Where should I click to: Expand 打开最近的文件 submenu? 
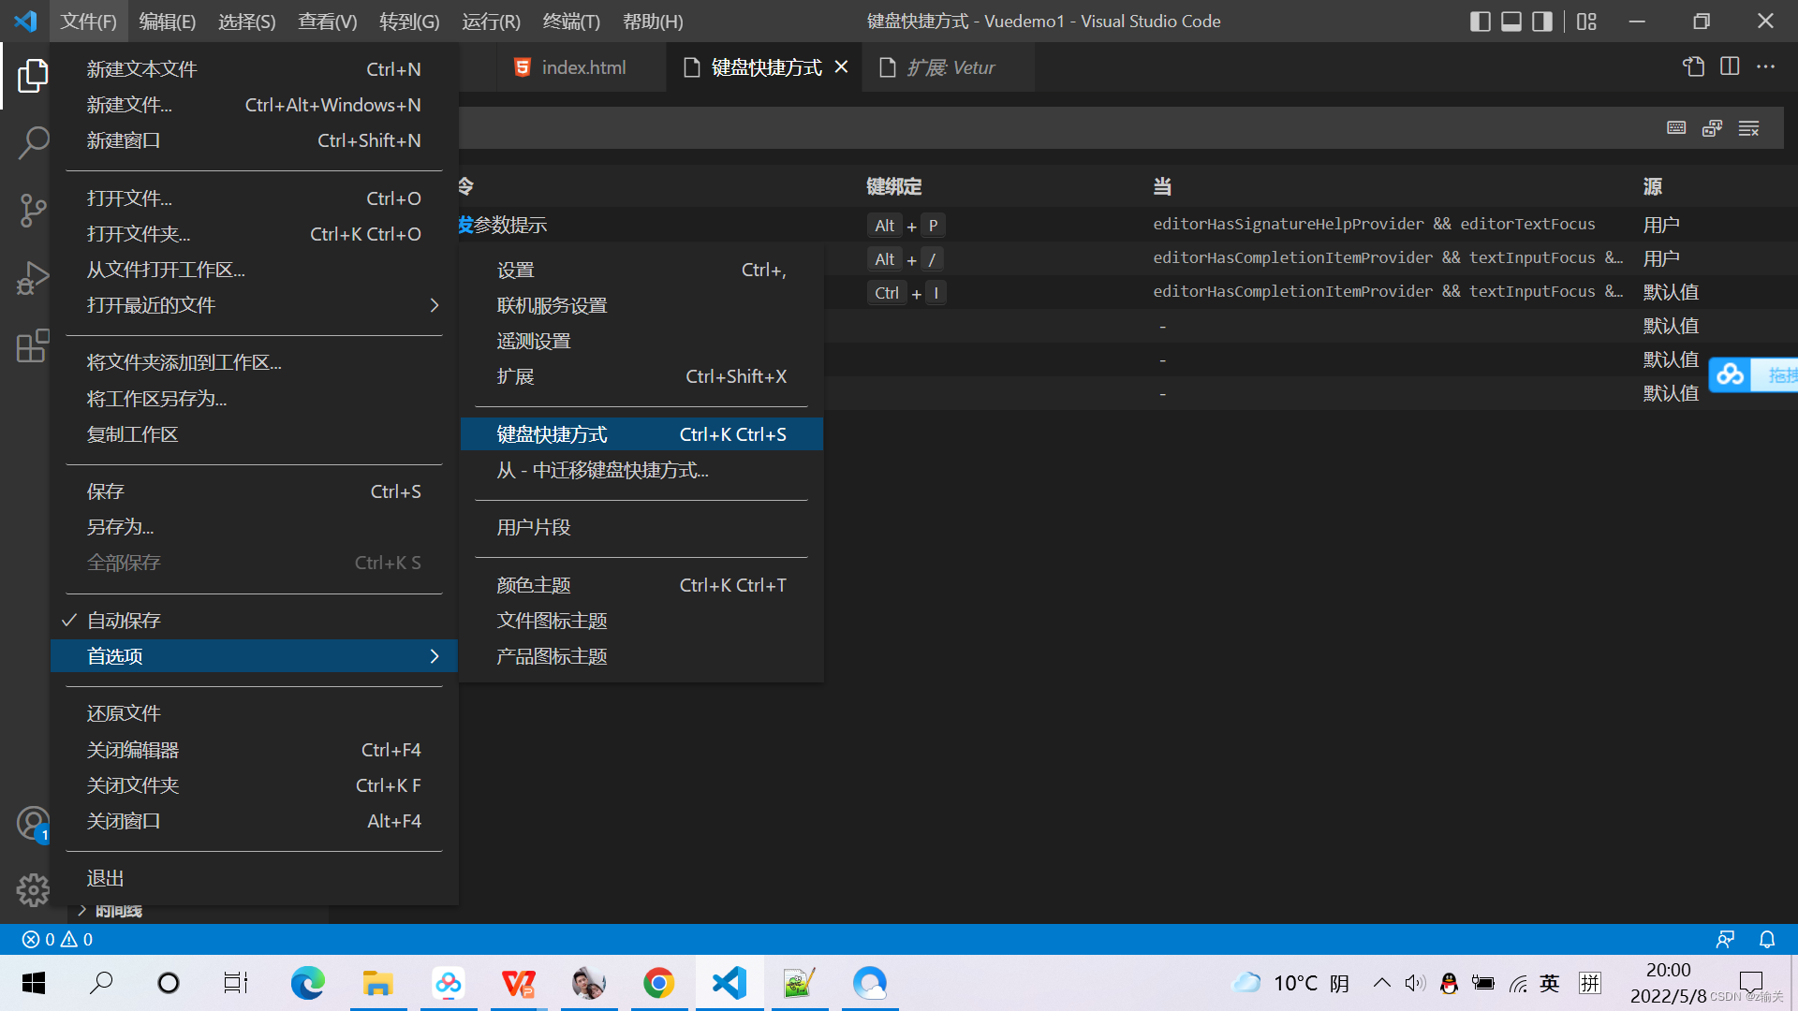(x=254, y=305)
